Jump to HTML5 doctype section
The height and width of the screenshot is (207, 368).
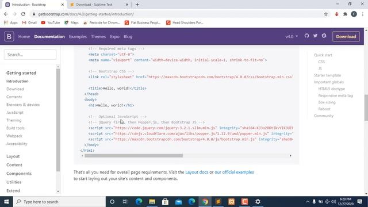pos(331,89)
